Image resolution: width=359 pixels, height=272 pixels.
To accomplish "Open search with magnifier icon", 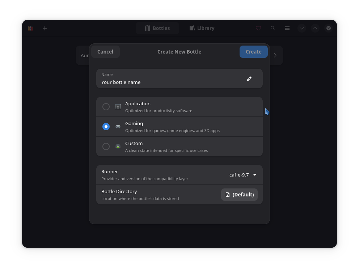I will tap(273, 28).
